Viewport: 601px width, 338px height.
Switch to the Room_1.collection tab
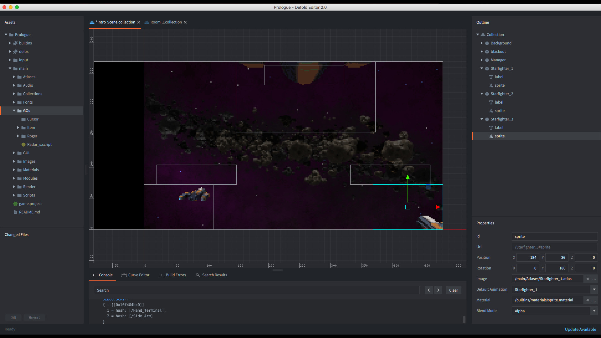166,22
